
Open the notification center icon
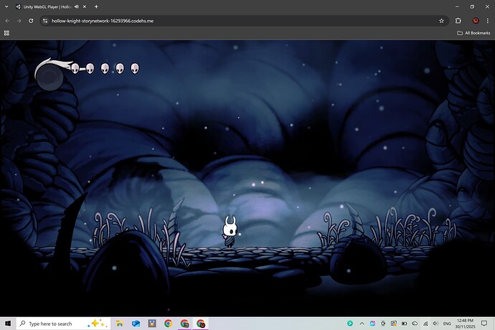(484, 324)
